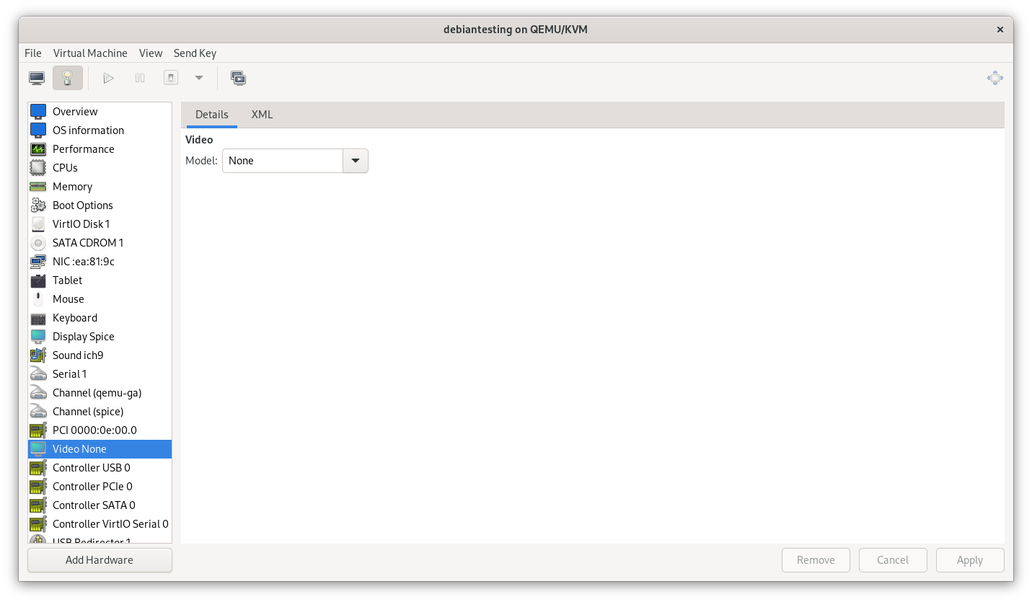Viewport: 1032px width, 602px height.
Task: Pause the virtual machine
Action: pyautogui.click(x=140, y=78)
